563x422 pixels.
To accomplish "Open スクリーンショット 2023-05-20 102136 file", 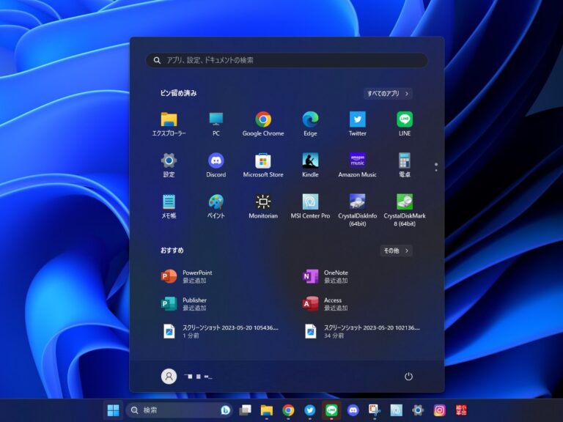I will [x=361, y=331].
